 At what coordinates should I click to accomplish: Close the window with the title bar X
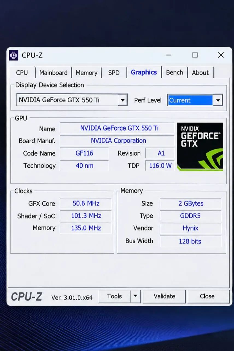click(x=221, y=55)
